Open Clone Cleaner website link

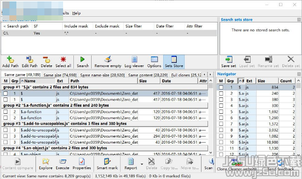point(237,169)
